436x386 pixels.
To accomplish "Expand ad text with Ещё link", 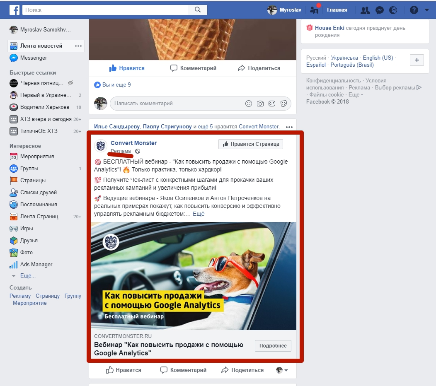I will pyautogui.click(x=199, y=214).
